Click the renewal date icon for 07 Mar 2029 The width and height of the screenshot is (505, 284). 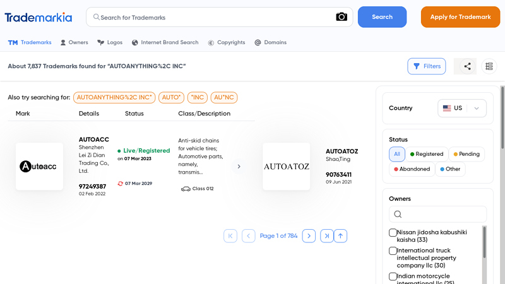120,184
